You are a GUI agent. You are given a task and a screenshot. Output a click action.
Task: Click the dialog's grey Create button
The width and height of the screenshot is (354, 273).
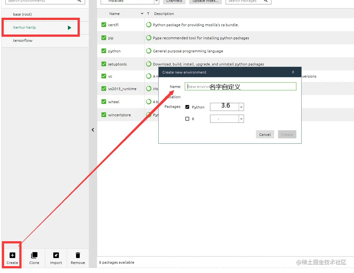pyautogui.click(x=287, y=134)
